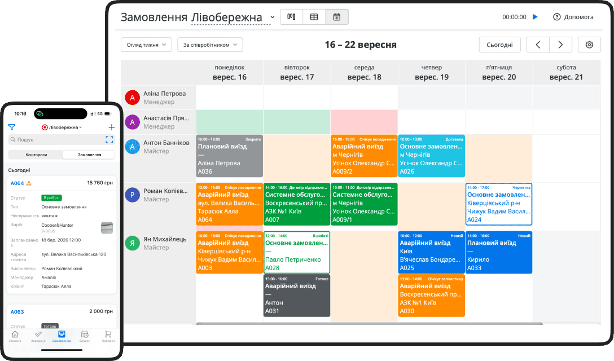Switch to the table view icon
The width and height of the screenshot is (614, 361).
[314, 17]
